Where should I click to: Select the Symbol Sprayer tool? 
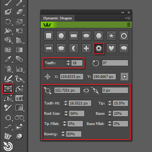coord(8,69)
